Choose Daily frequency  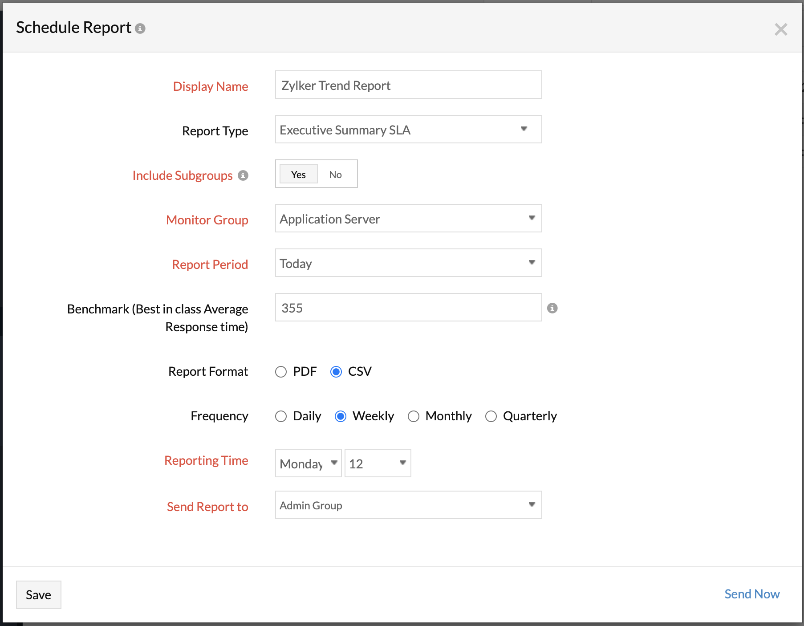click(x=281, y=416)
